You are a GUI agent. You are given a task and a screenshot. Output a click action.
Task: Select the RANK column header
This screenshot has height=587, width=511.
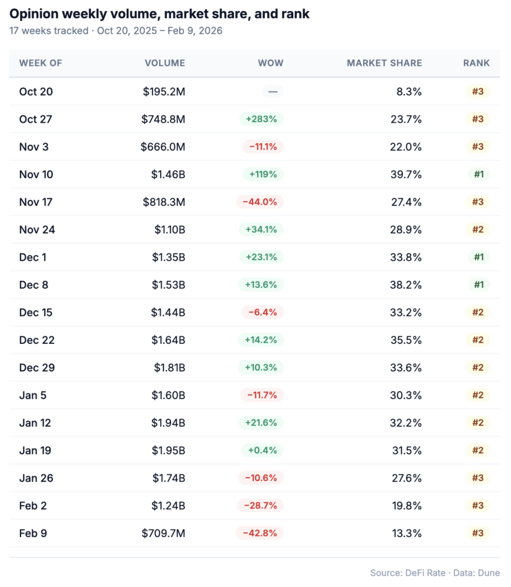pyautogui.click(x=477, y=63)
